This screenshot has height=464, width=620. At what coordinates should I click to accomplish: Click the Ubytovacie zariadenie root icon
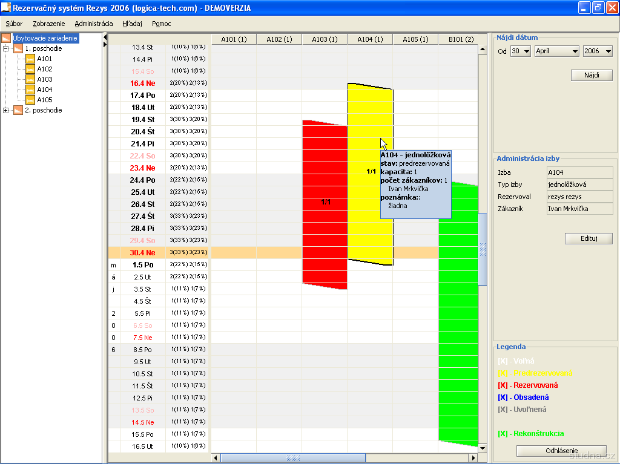click(x=6, y=38)
